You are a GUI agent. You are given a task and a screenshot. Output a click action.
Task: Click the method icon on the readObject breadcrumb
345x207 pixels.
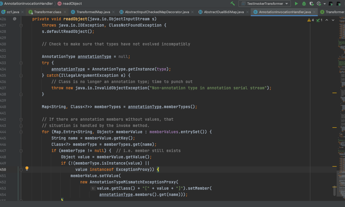60,4
